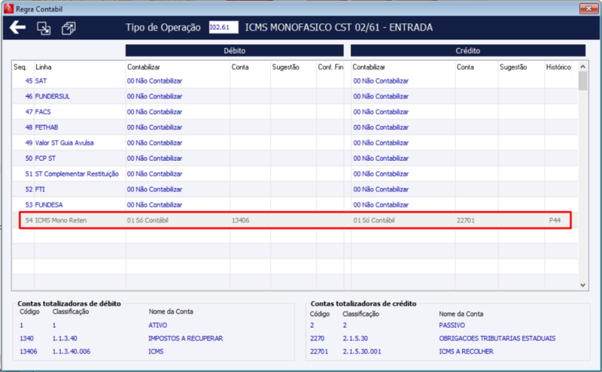
Task: Click credit '01 Só Contábil' in row 54
Action: tap(373, 220)
